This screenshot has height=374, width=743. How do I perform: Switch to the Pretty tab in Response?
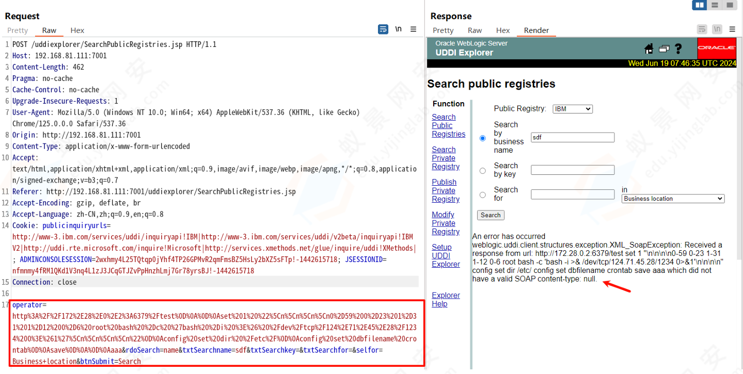pos(443,30)
